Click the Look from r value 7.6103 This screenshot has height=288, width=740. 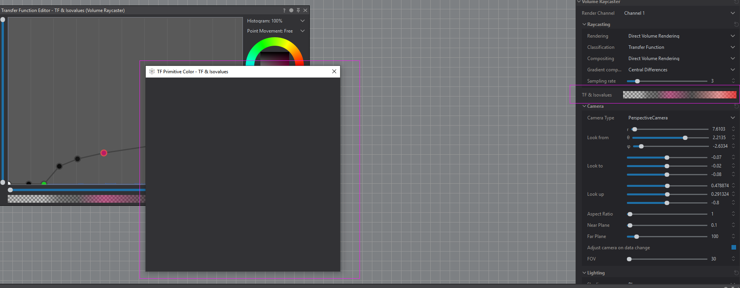tap(719, 129)
